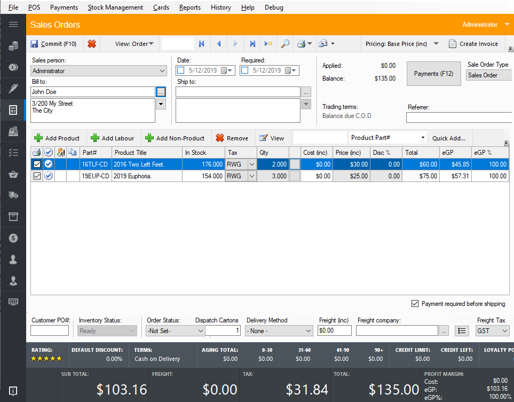514x402 pixels.
Task: Open the Order Status dropdown
Action: (201, 331)
